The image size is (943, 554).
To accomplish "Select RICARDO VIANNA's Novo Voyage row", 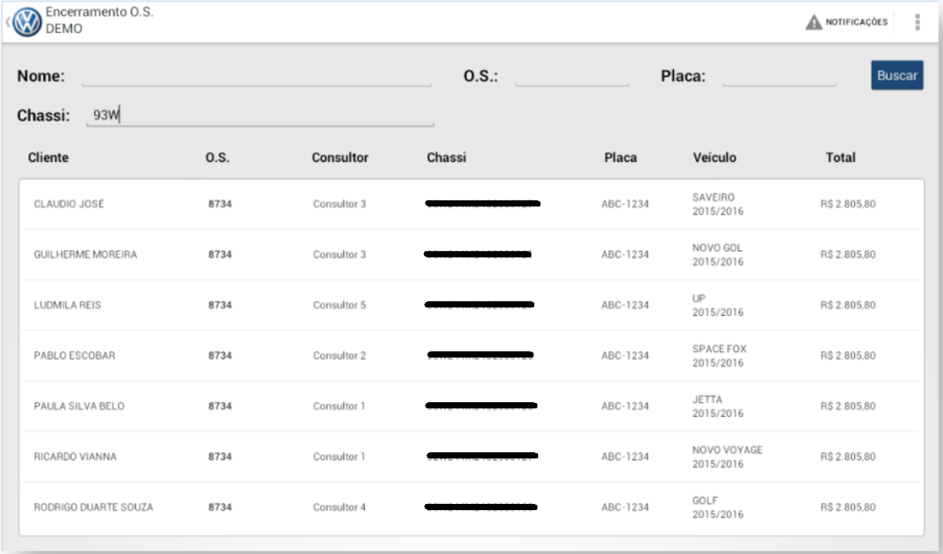I will [76, 457].
